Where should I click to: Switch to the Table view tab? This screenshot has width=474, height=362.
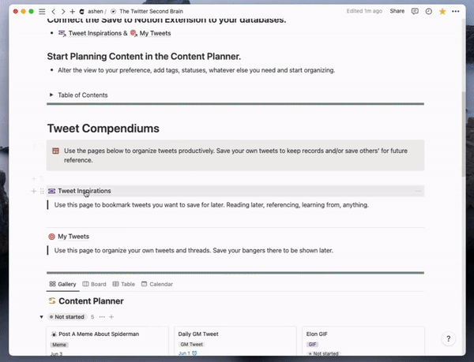[124, 284]
